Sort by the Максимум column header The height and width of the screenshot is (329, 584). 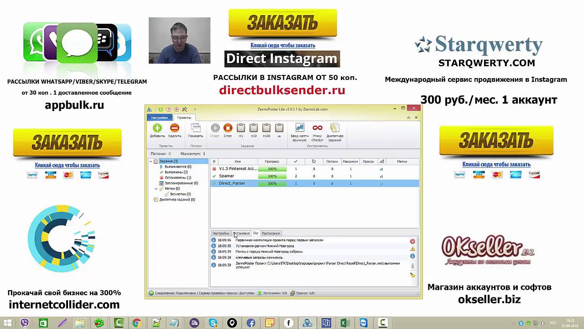tap(350, 161)
